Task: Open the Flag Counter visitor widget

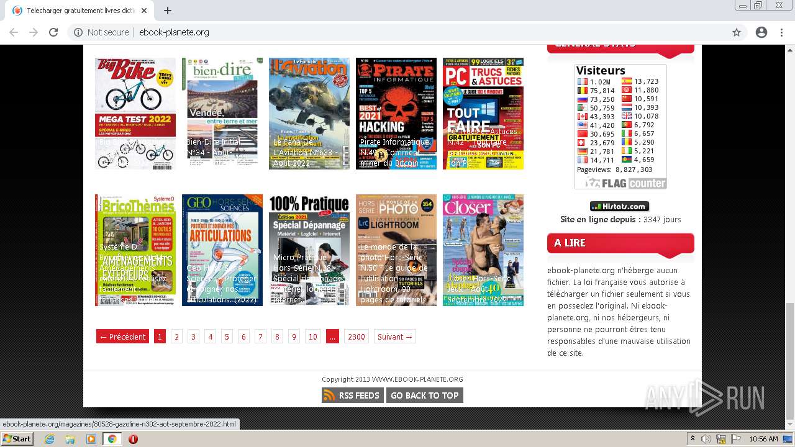Action: tap(620, 127)
